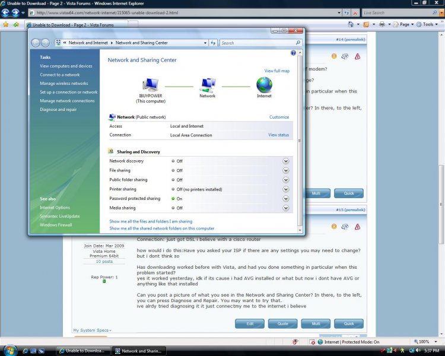Switch to Unable to Download taskbar button

tap(83, 351)
